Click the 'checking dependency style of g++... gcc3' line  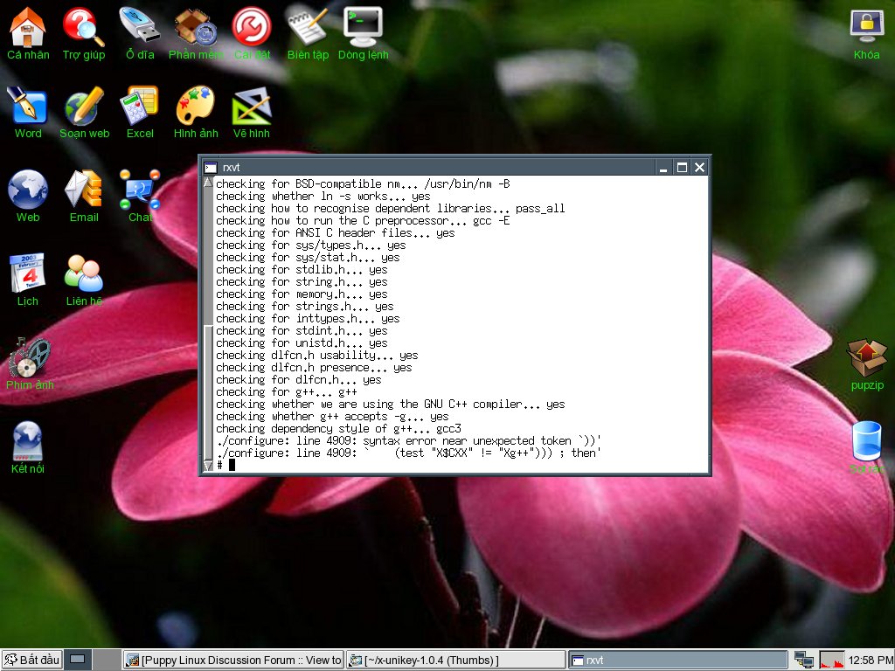338,428
